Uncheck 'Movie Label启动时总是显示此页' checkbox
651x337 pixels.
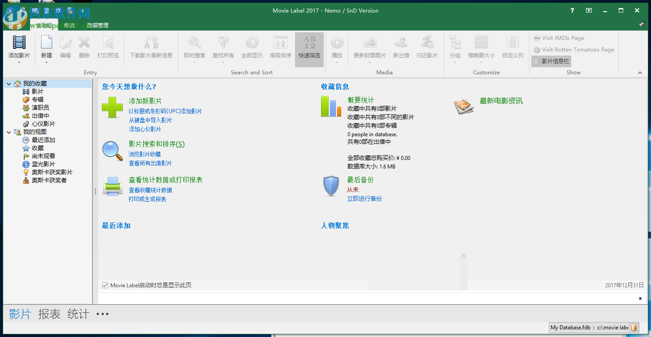(105, 285)
